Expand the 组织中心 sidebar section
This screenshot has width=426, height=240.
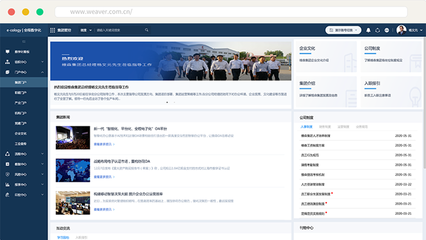point(24,62)
